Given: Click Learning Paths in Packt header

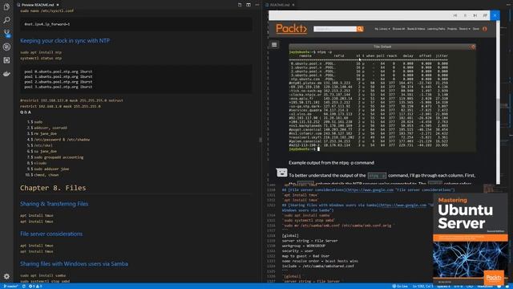Looking at the screenshot, I should (436, 29).
